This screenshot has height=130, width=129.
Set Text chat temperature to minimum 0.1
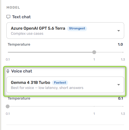click(8, 52)
